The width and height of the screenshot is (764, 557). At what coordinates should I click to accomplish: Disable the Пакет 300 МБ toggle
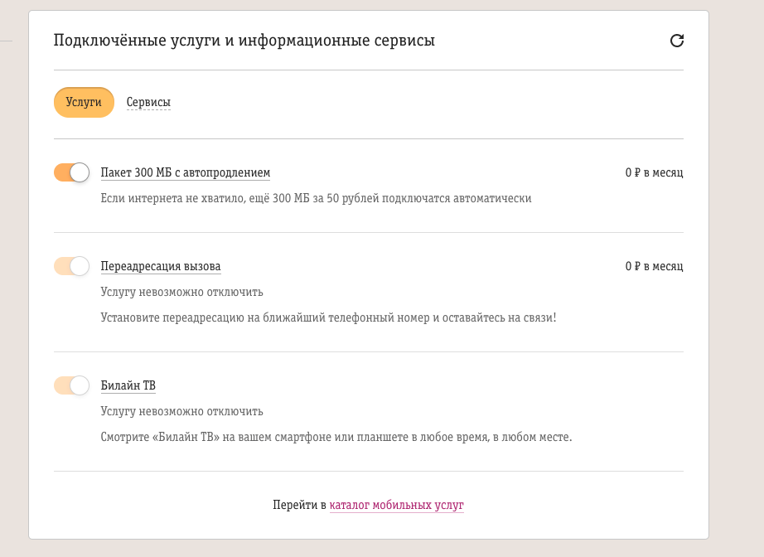(71, 172)
